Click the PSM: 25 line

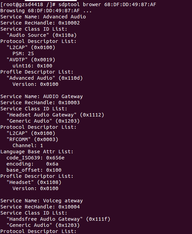[23, 53]
